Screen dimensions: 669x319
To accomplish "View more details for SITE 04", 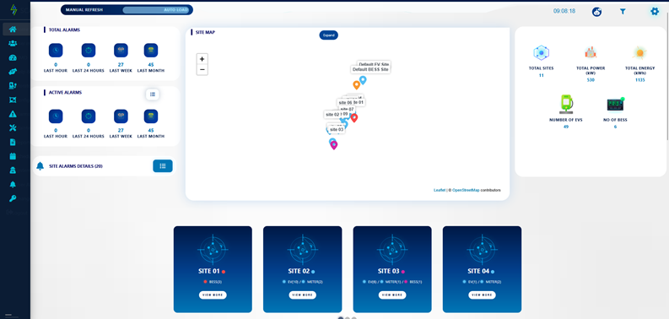I will pos(482,295).
